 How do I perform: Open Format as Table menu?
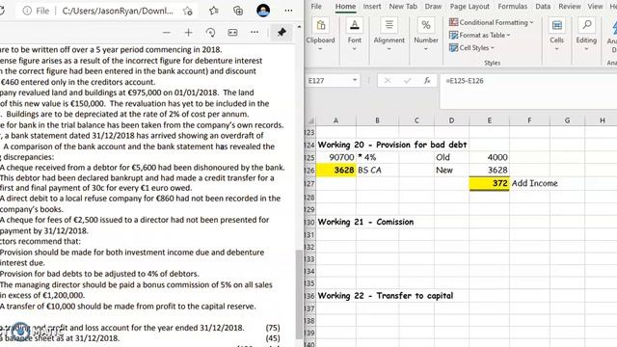pos(480,35)
